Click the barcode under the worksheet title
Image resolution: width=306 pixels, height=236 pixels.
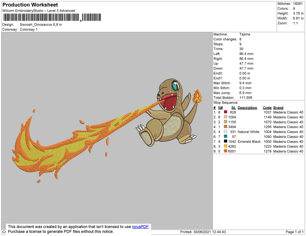tap(52, 18)
